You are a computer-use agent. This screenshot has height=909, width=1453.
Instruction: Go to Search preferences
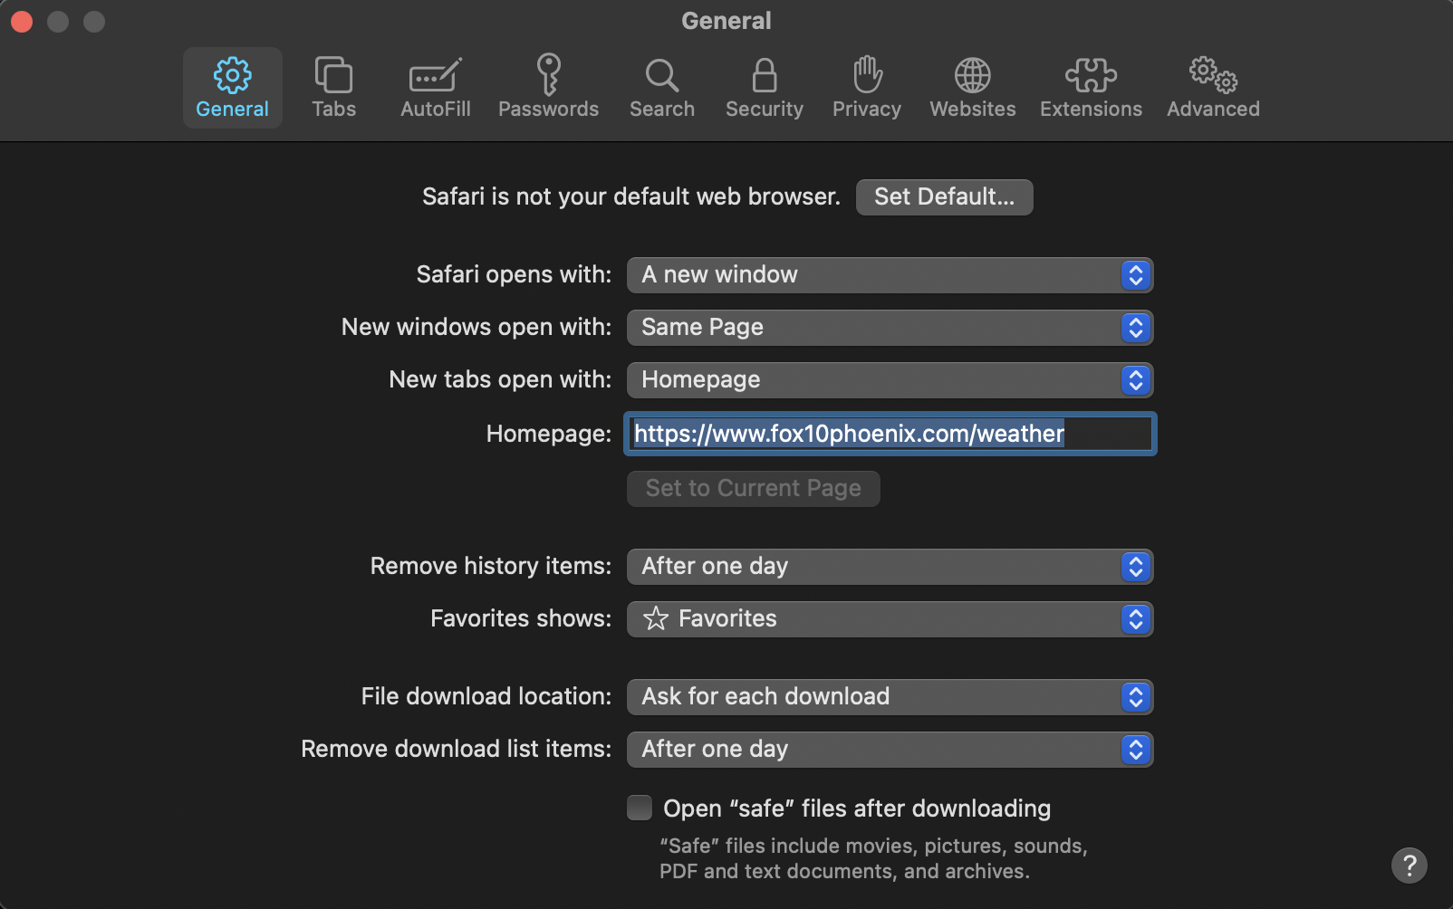pos(662,88)
